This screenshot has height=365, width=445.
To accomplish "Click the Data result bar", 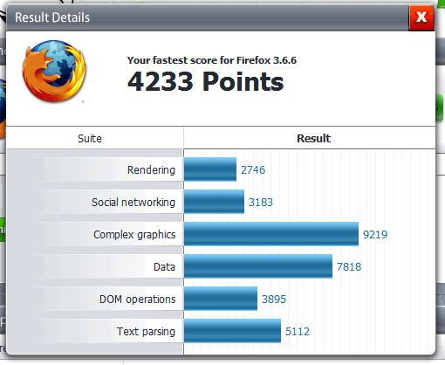I will click(258, 266).
